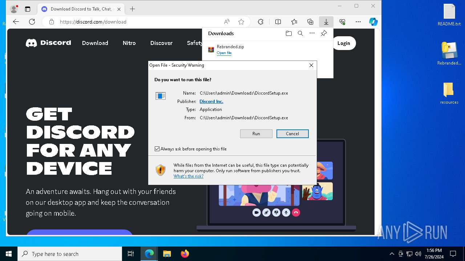The width and height of the screenshot is (465, 261).
Task: Open Read aloud in the address bar
Action: coord(227,22)
